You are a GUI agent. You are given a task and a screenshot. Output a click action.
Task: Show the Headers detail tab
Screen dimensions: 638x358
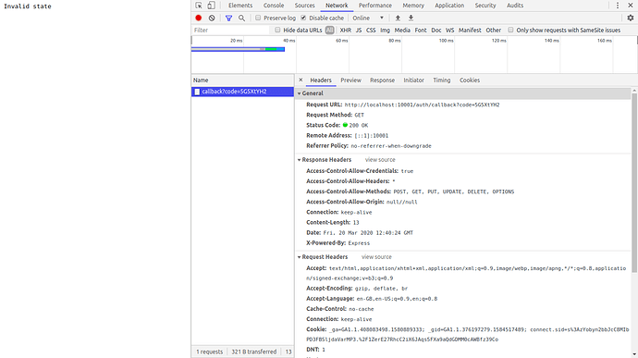(321, 80)
